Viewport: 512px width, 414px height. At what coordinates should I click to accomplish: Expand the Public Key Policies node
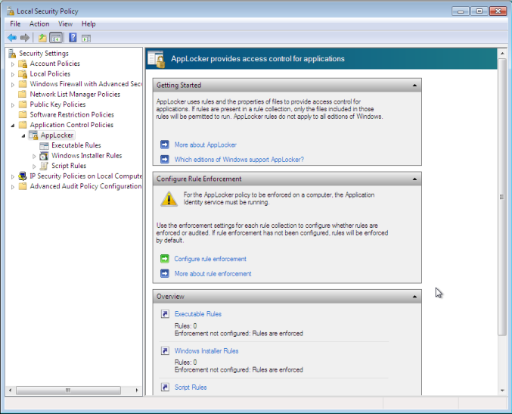coord(13,105)
